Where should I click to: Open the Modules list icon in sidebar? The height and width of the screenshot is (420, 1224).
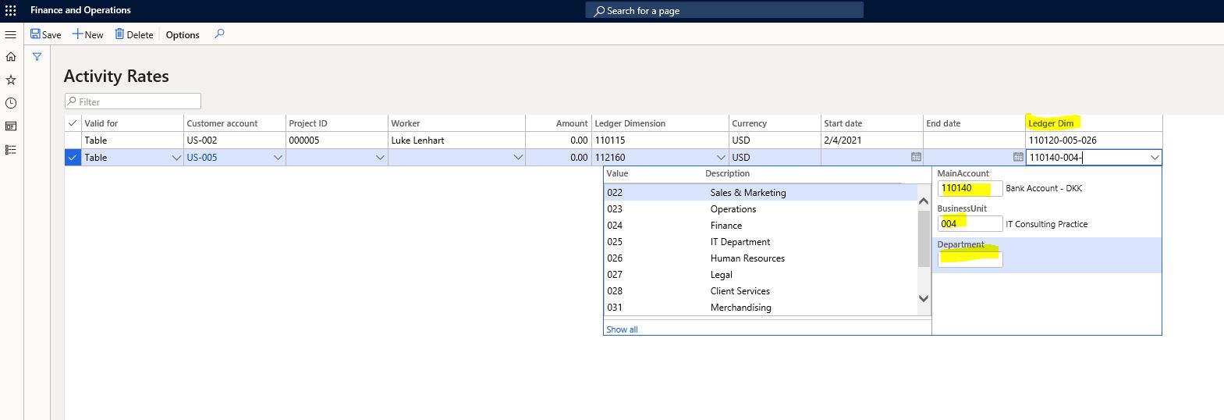(x=11, y=149)
